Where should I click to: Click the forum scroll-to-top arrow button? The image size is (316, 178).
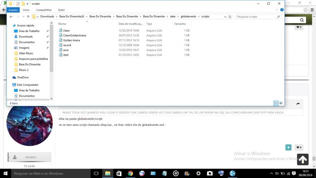(303, 159)
